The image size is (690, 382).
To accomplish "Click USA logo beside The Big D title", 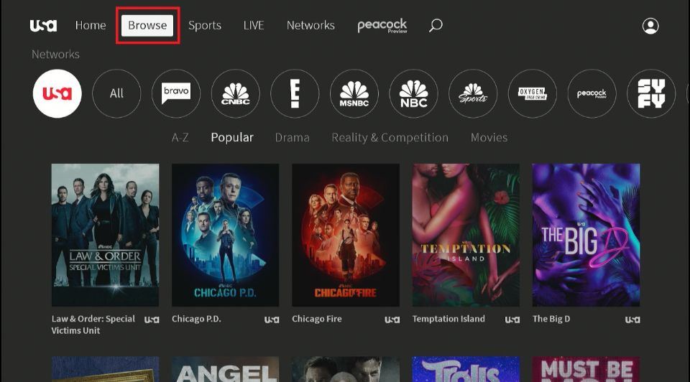I will [632, 320].
